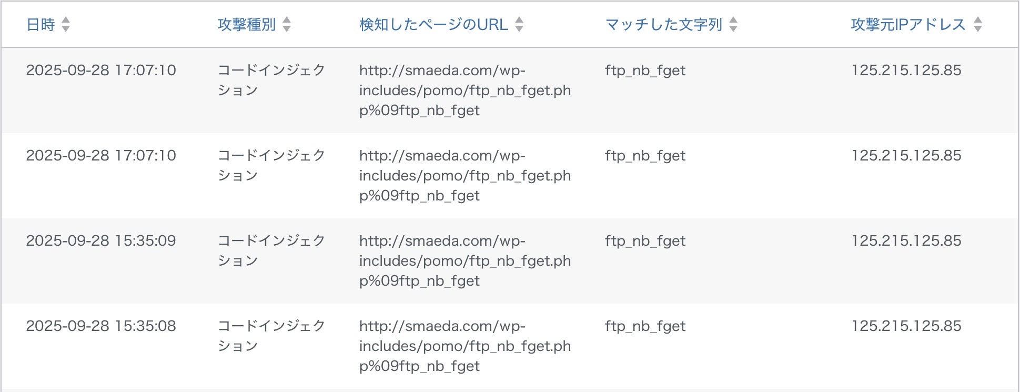Image resolution: width=1020 pixels, height=392 pixels.
Task: Click the sort arrows beside 攻撃種別
Action: click(287, 24)
